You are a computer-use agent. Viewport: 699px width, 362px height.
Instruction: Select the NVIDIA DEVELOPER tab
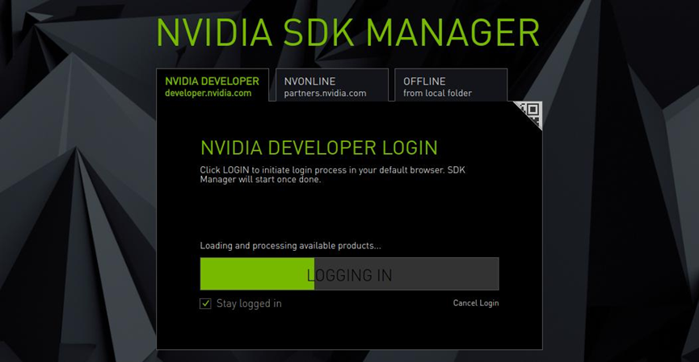pos(213,85)
